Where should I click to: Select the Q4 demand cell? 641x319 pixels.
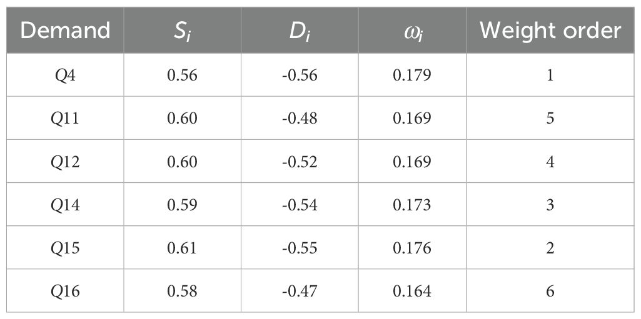(65, 76)
